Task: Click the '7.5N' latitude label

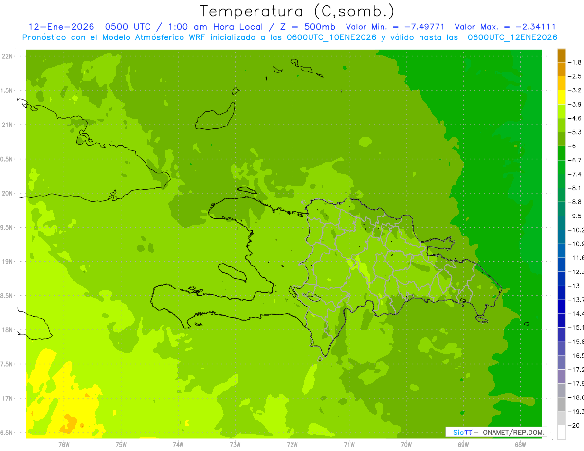Action: [x=7, y=364]
